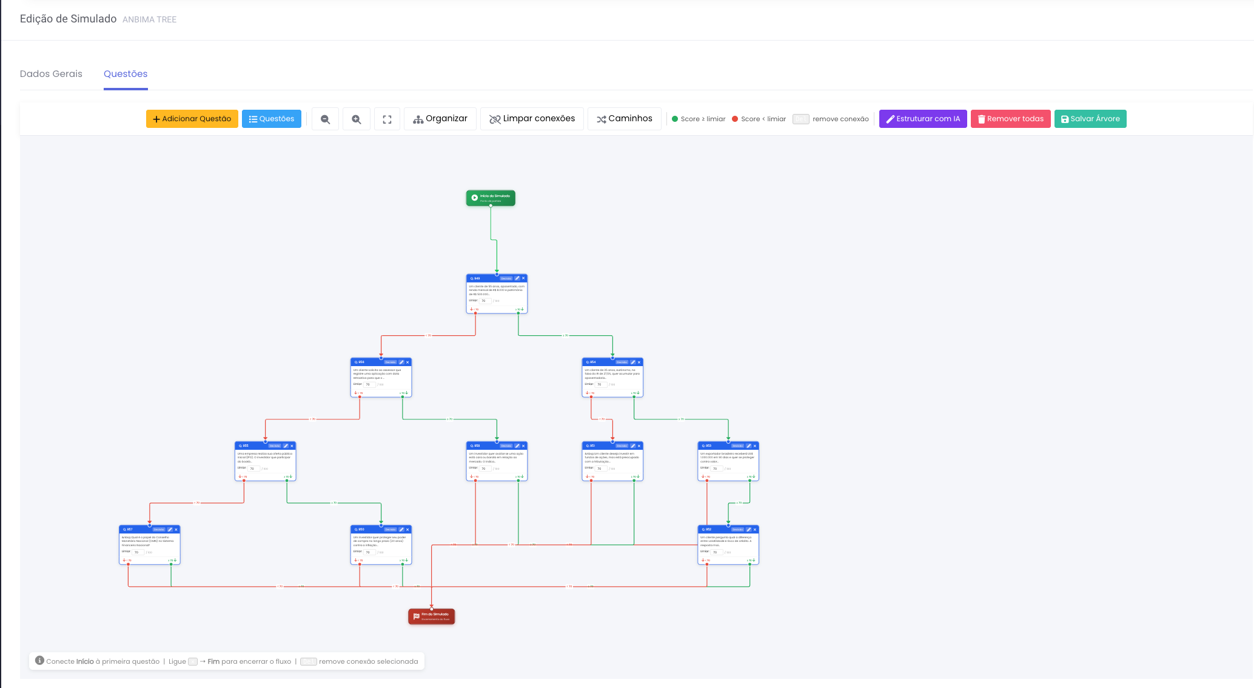This screenshot has height=688, width=1254.
Task: Click the limiar input field on question 949
Action: tap(485, 301)
